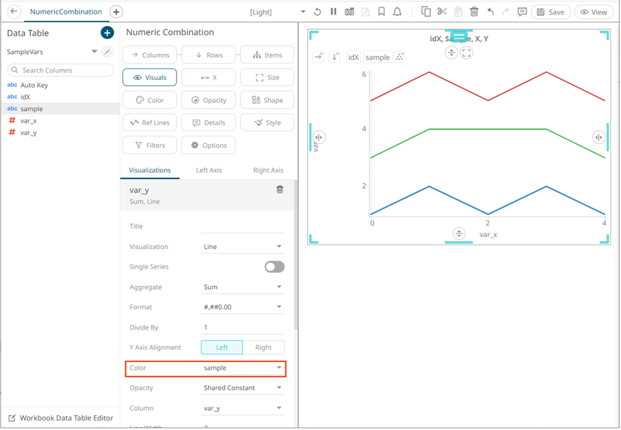Open the theme dropdown showing [Light]
The width and height of the screenshot is (621, 430).
(x=277, y=12)
